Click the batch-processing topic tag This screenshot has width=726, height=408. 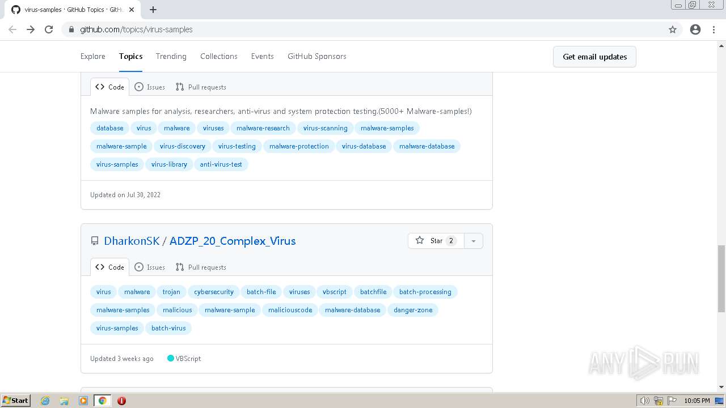click(425, 292)
